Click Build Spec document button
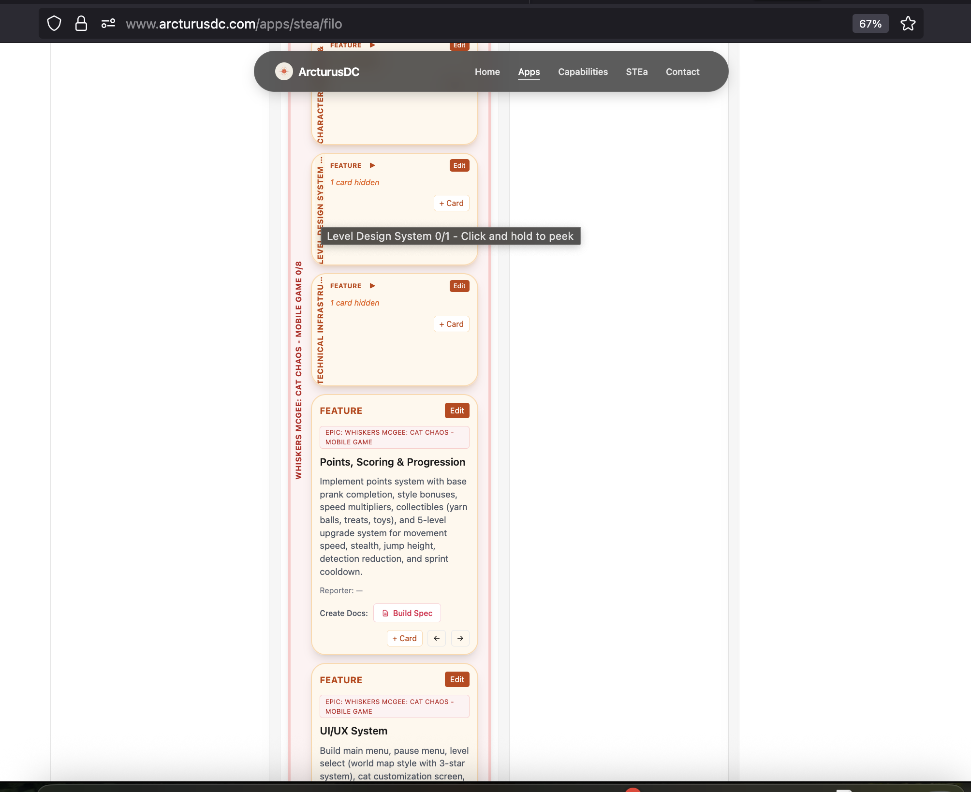 pyautogui.click(x=407, y=613)
